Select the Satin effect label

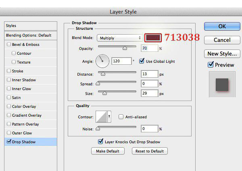(x=17, y=98)
